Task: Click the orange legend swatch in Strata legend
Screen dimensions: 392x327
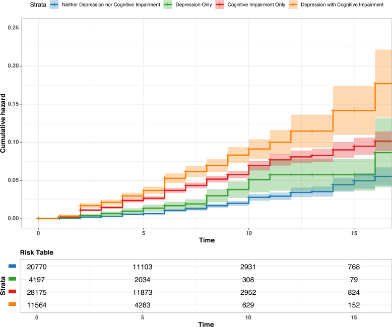Action: [x=293, y=5]
